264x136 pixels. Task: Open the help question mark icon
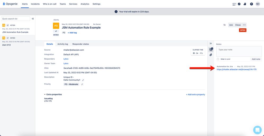(251, 4)
